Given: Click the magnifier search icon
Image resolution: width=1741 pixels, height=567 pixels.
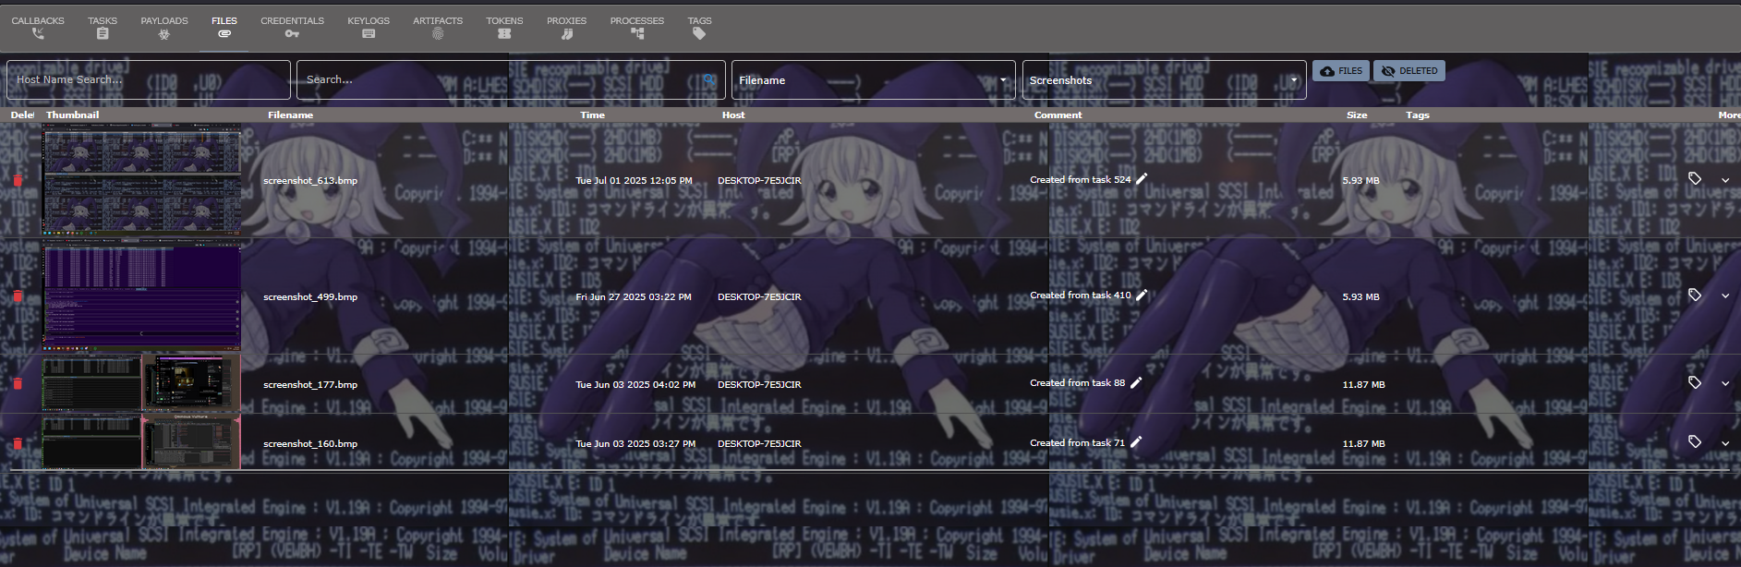Looking at the screenshot, I should point(709,80).
